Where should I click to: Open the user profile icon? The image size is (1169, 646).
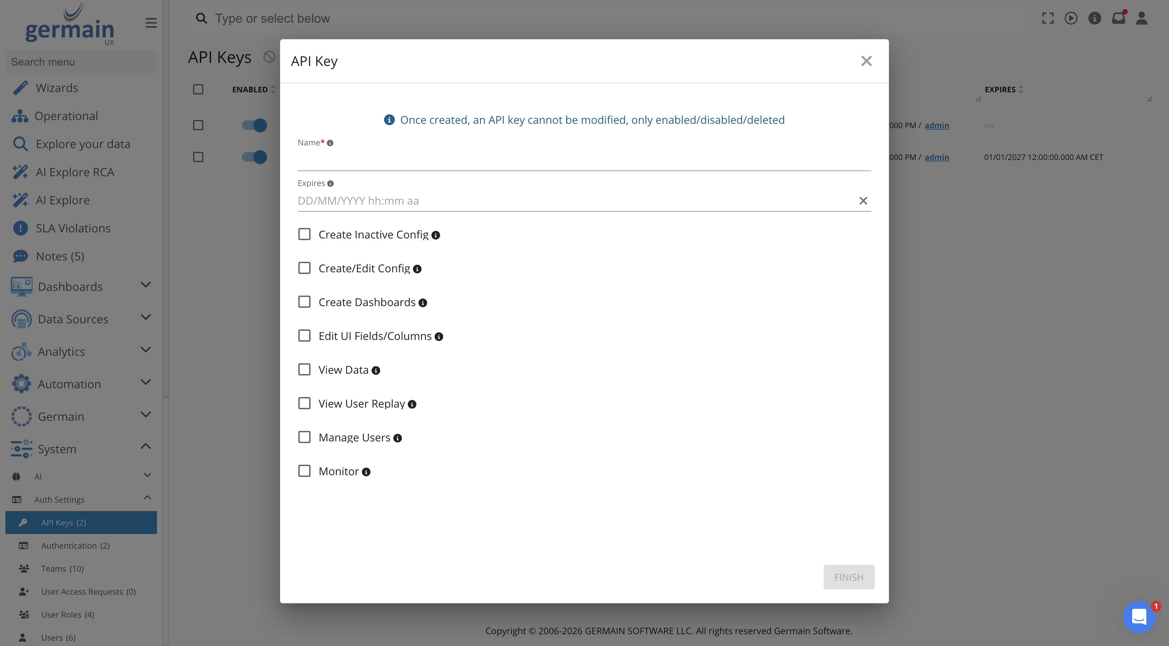(x=1142, y=18)
